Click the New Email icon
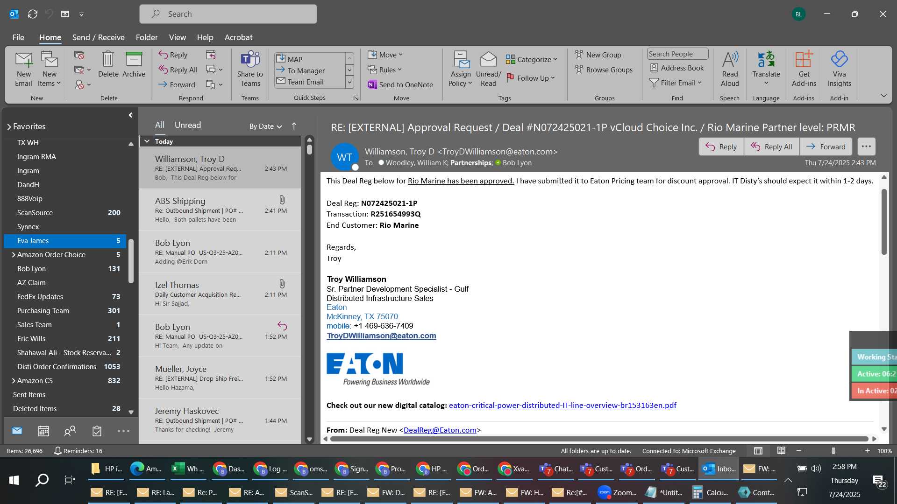This screenshot has width=897, height=504. (x=23, y=69)
